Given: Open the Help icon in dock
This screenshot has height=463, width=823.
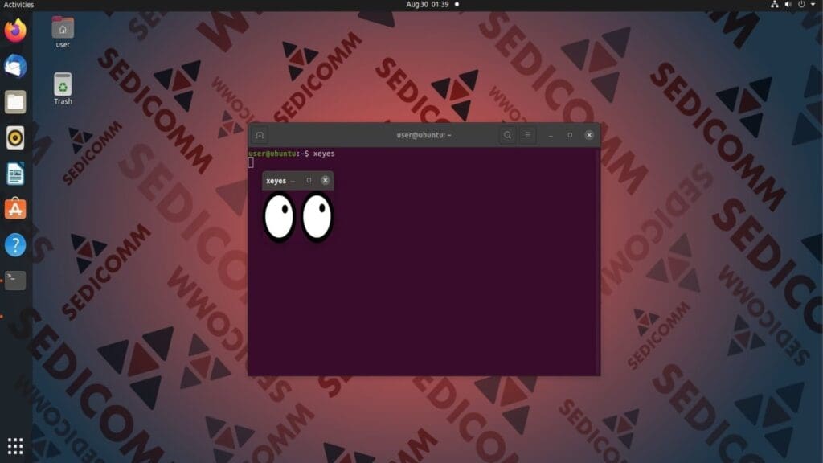Looking at the screenshot, I should [15, 244].
